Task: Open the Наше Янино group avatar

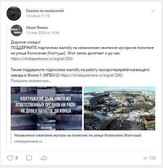Action: tap(17, 30)
